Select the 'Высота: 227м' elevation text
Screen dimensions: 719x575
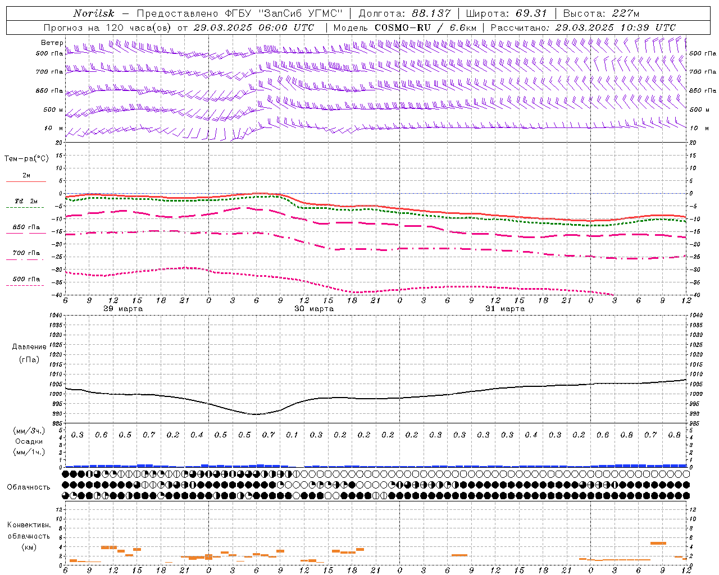[x=600, y=13]
